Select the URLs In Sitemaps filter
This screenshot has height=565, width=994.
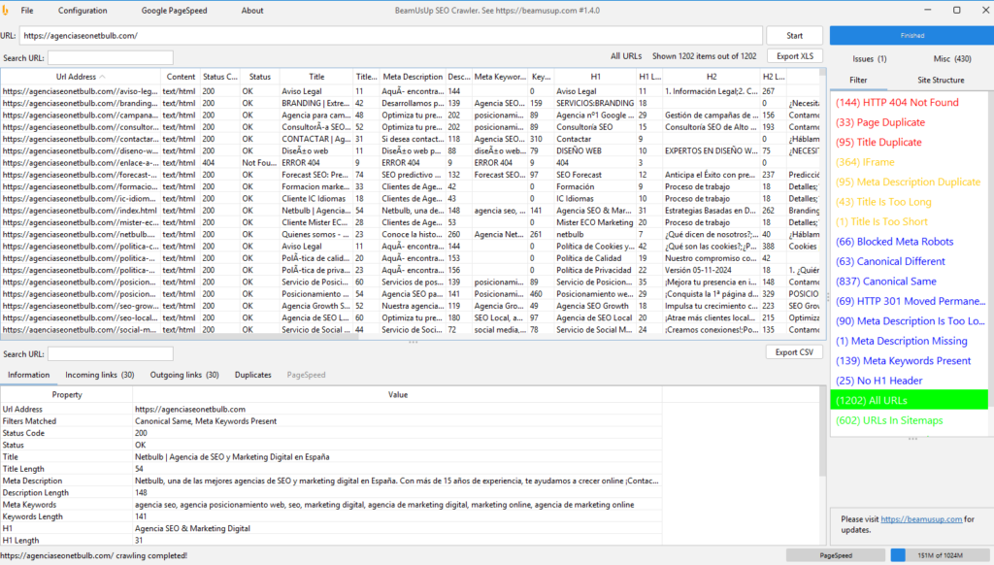888,420
